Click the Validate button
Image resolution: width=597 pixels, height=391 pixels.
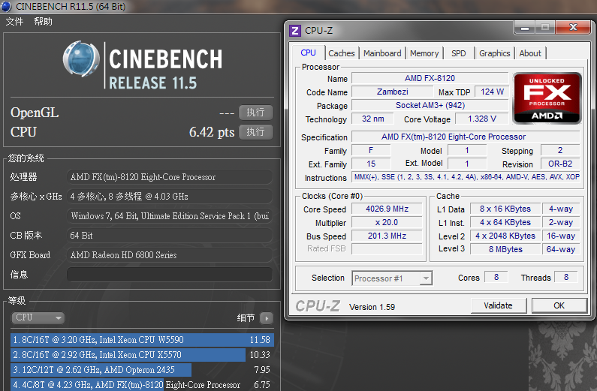(x=499, y=305)
